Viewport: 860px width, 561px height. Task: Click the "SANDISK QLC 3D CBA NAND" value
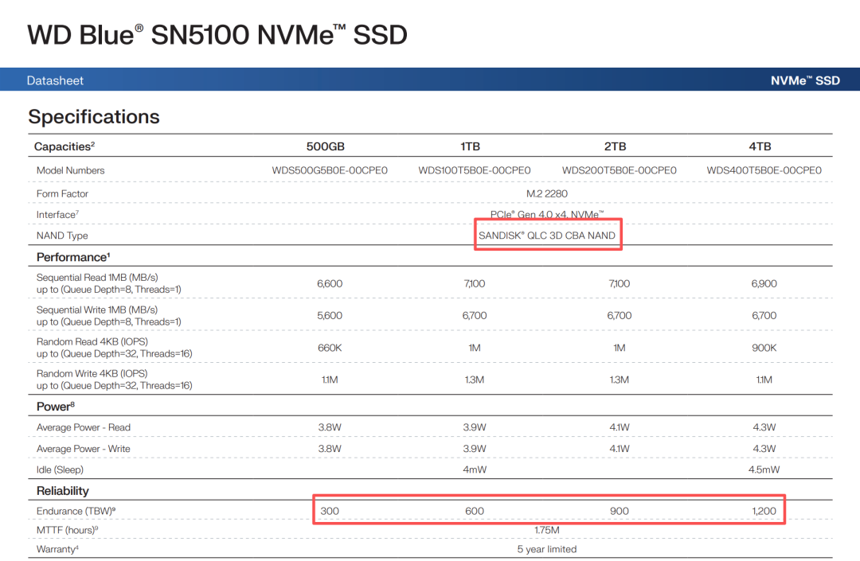coord(547,236)
